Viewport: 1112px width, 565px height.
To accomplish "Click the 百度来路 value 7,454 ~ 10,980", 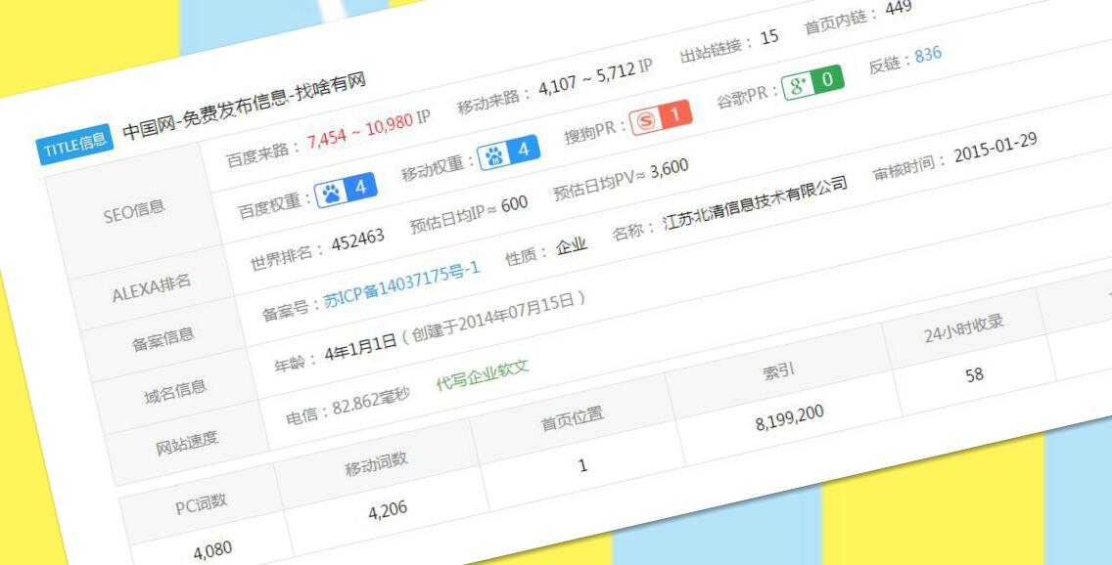I will [360, 131].
